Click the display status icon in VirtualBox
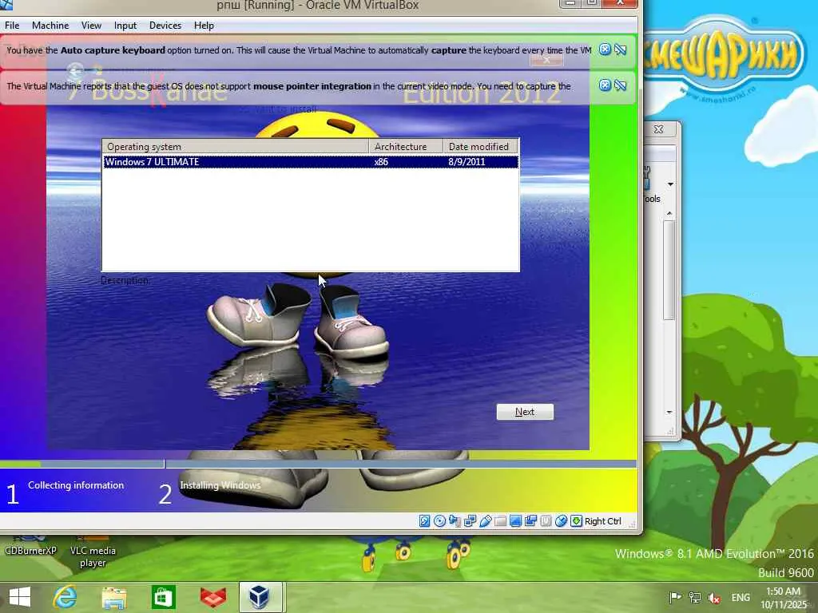The height and width of the screenshot is (613, 818). [515, 520]
